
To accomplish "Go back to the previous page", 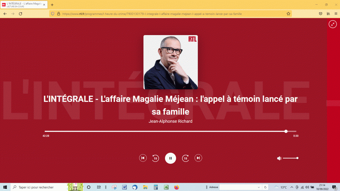I will click(x=5, y=14).
